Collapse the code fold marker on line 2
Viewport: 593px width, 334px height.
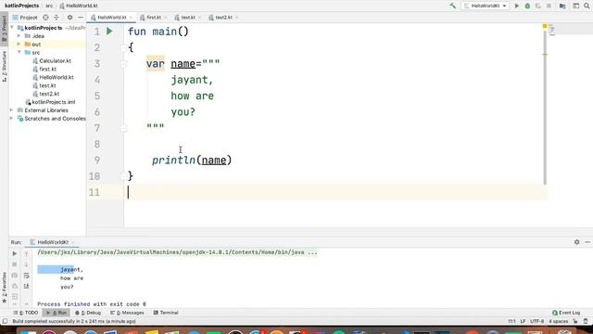(x=123, y=47)
